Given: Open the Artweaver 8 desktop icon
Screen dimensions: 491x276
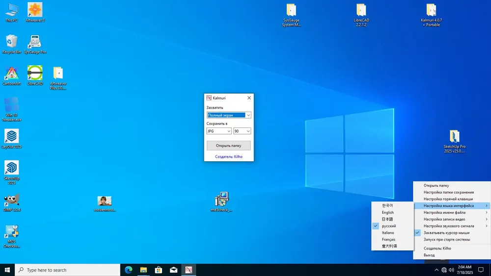Looking at the screenshot, I should pyautogui.click(x=35, y=12).
